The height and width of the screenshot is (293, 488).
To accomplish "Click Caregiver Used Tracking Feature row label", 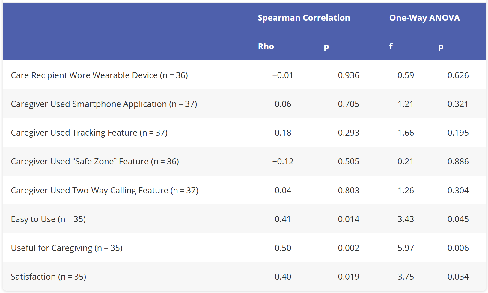I will tap(89, 133).
